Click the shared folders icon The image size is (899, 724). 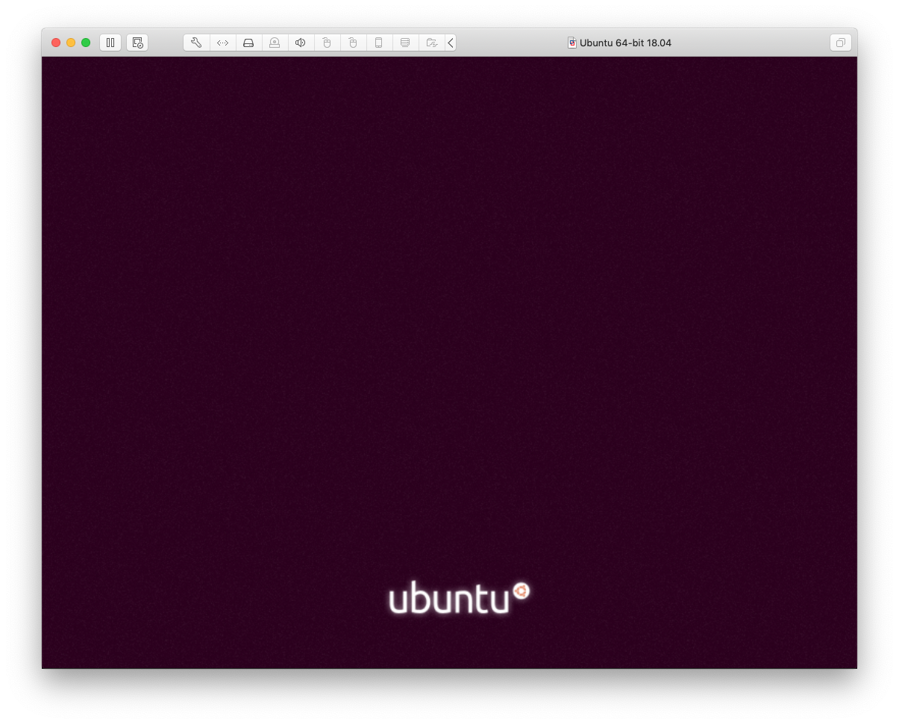(x=431, y=43)
